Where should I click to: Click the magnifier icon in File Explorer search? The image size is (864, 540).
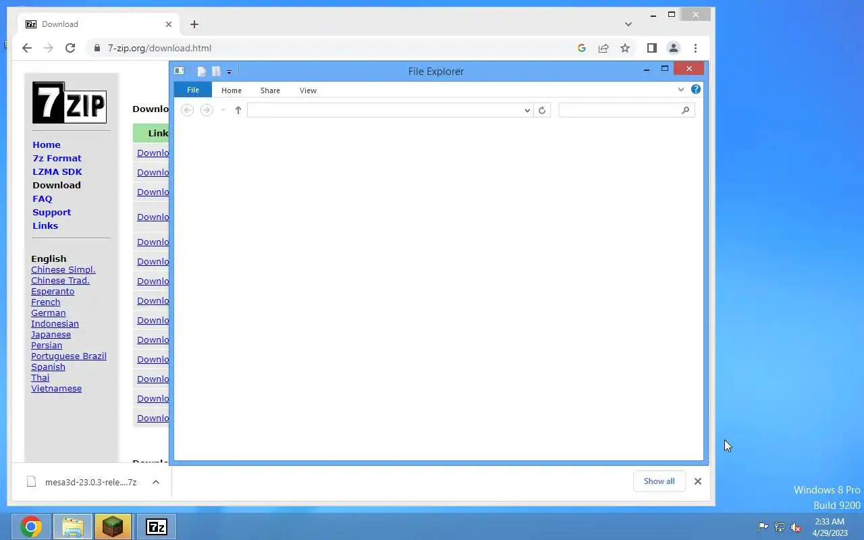coord(686,110)
